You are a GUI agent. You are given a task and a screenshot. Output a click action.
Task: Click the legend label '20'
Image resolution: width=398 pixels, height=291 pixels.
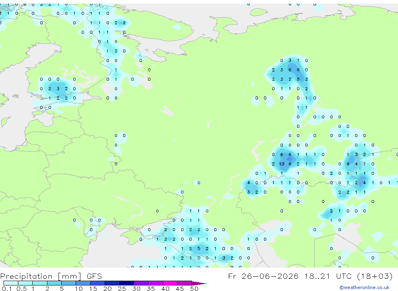point(107,289)
